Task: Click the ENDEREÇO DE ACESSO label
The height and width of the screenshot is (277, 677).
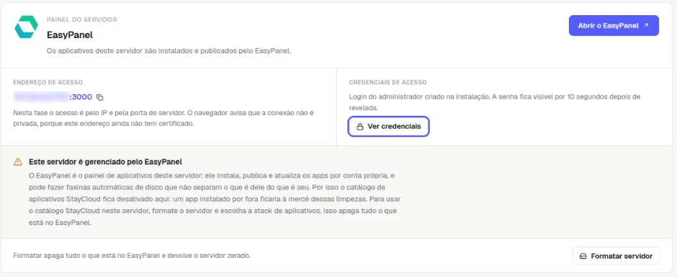Action: (x=48, y=82)
